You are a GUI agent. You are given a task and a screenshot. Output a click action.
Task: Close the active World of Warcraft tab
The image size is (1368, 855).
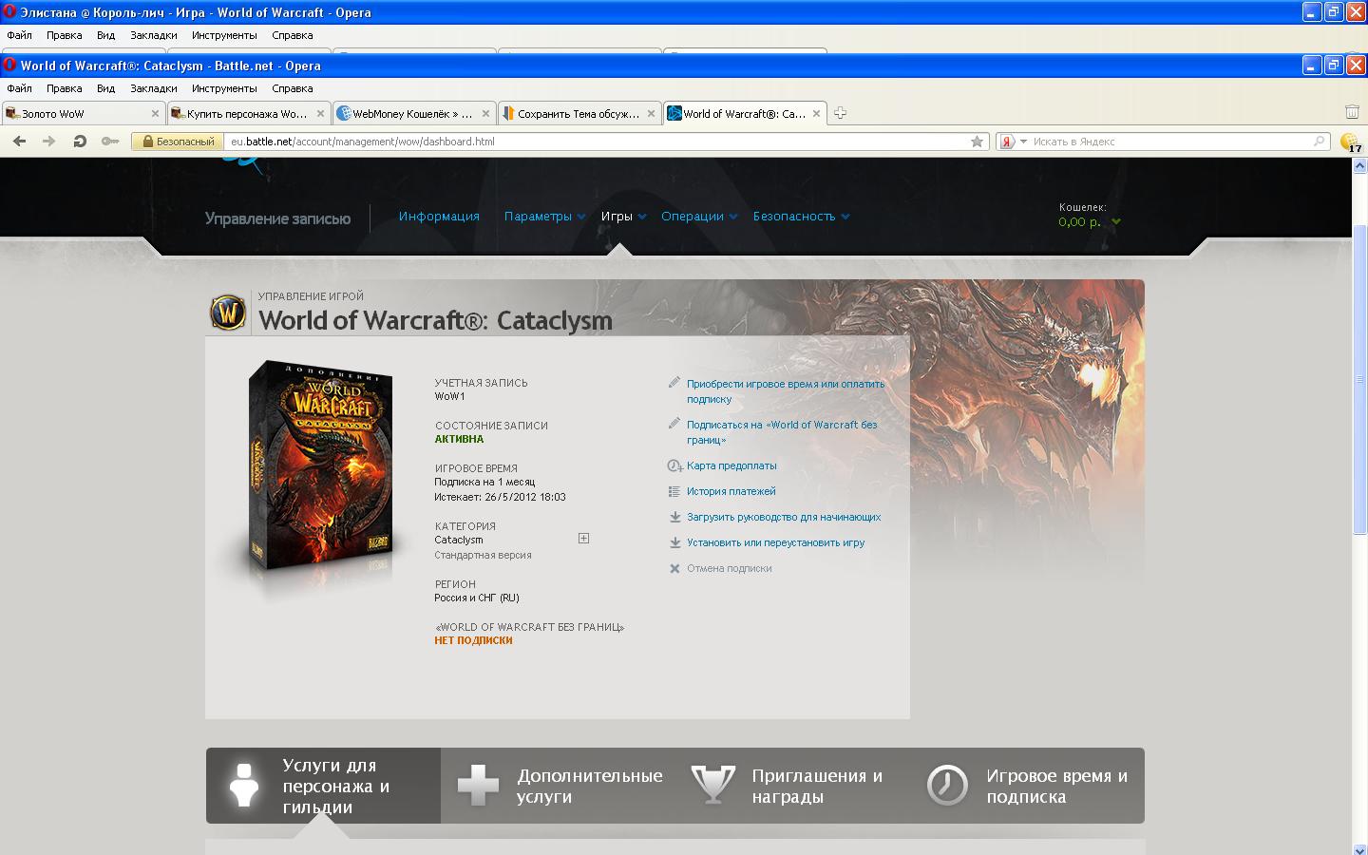pyautogui.click(x=816, y=114)
